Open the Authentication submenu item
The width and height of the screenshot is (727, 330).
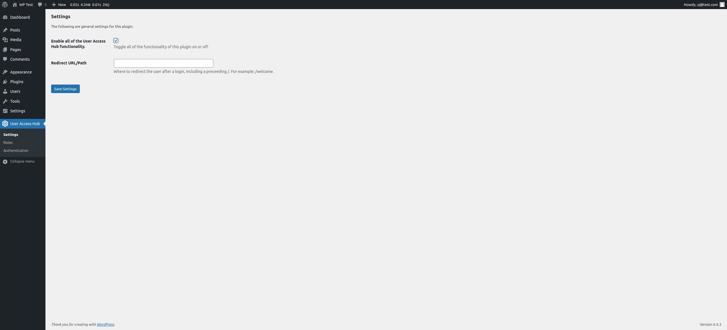coord(16,150)
